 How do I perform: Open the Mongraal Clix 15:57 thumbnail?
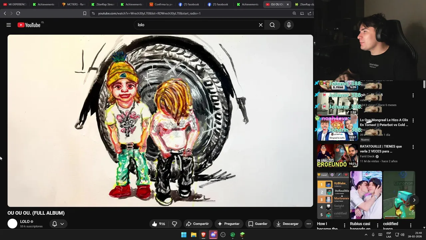coord(337,129)
